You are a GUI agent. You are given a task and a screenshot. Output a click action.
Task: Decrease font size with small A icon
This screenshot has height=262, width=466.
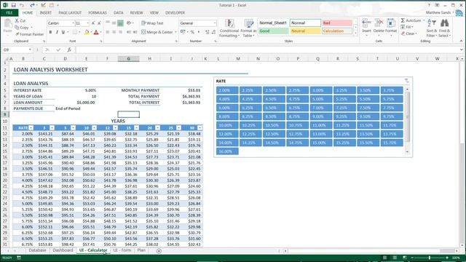99,23
